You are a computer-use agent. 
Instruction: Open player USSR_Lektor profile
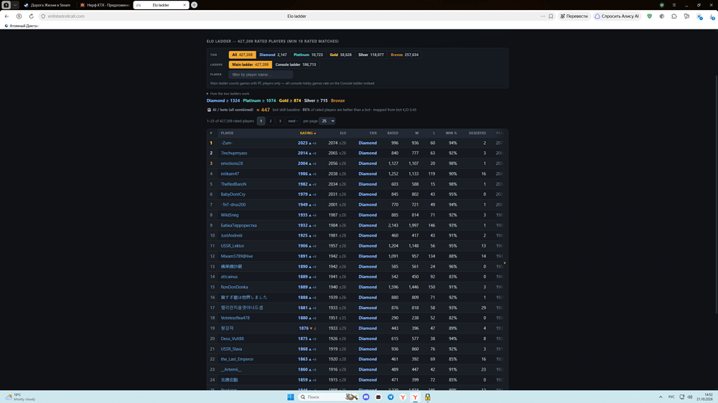pyautogui.click(x=232, y=246)
